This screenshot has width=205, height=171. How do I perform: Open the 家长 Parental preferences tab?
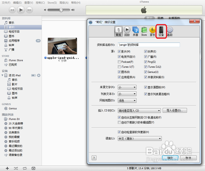click(x=153, y=32)
